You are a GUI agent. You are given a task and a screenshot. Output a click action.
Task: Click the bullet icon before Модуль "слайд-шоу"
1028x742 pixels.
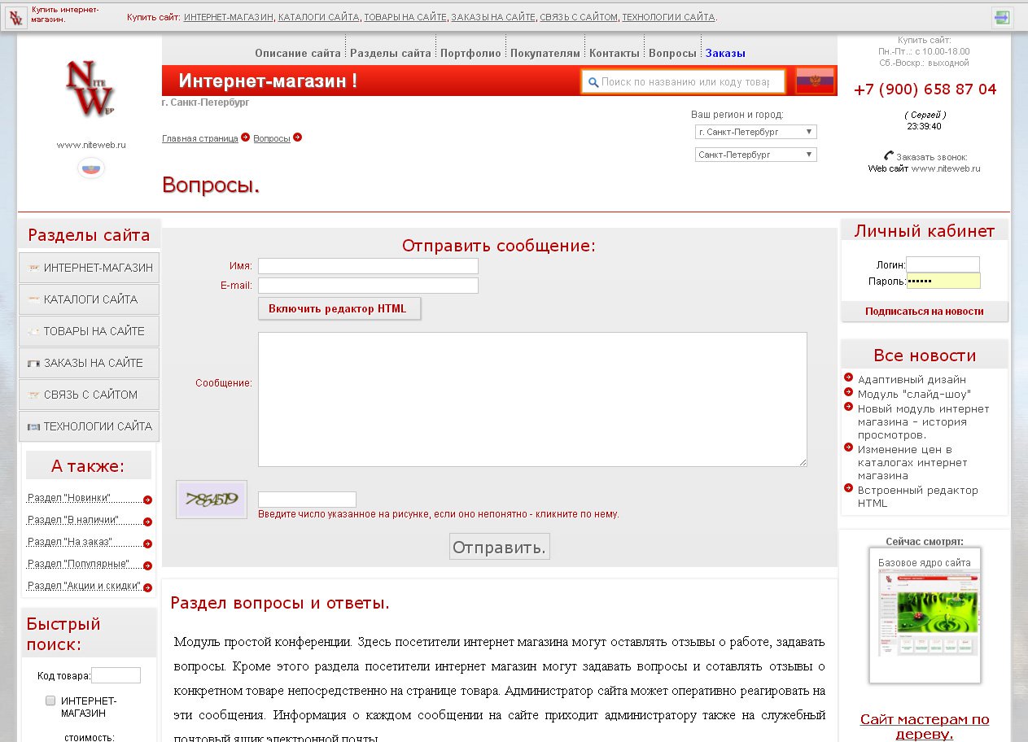coord(849,392)
